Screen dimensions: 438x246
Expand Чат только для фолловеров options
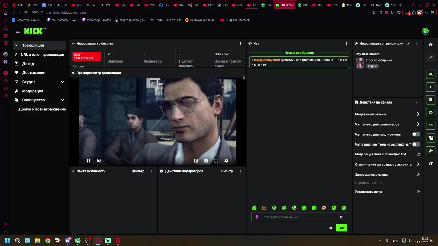pos(418,124)
